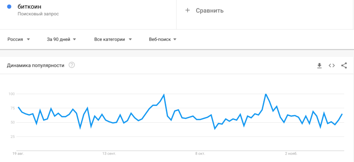Viewport: 354px width, 162px height.
Task: Open the embed code icon
Action: [x=332, y=65]
